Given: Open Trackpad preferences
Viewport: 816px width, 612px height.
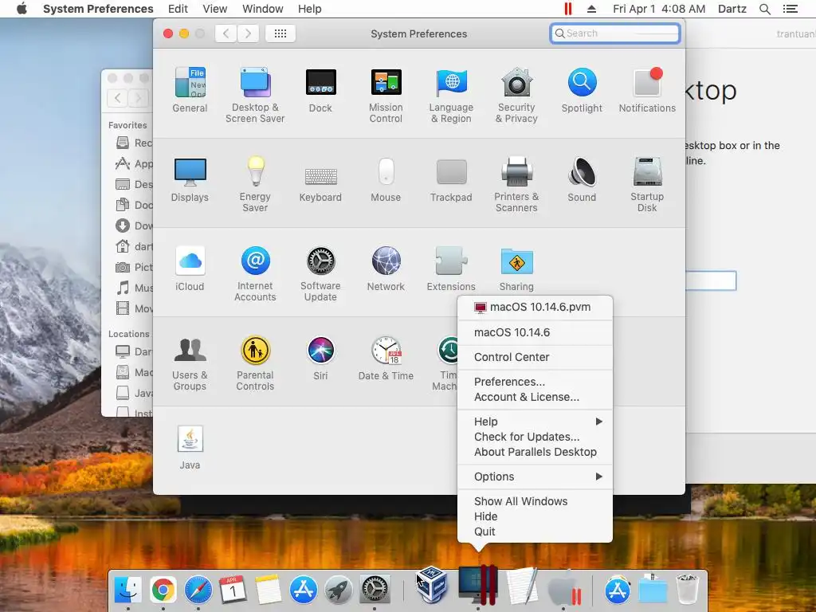Looking at the screenshot, I should [x=451, y=179].
